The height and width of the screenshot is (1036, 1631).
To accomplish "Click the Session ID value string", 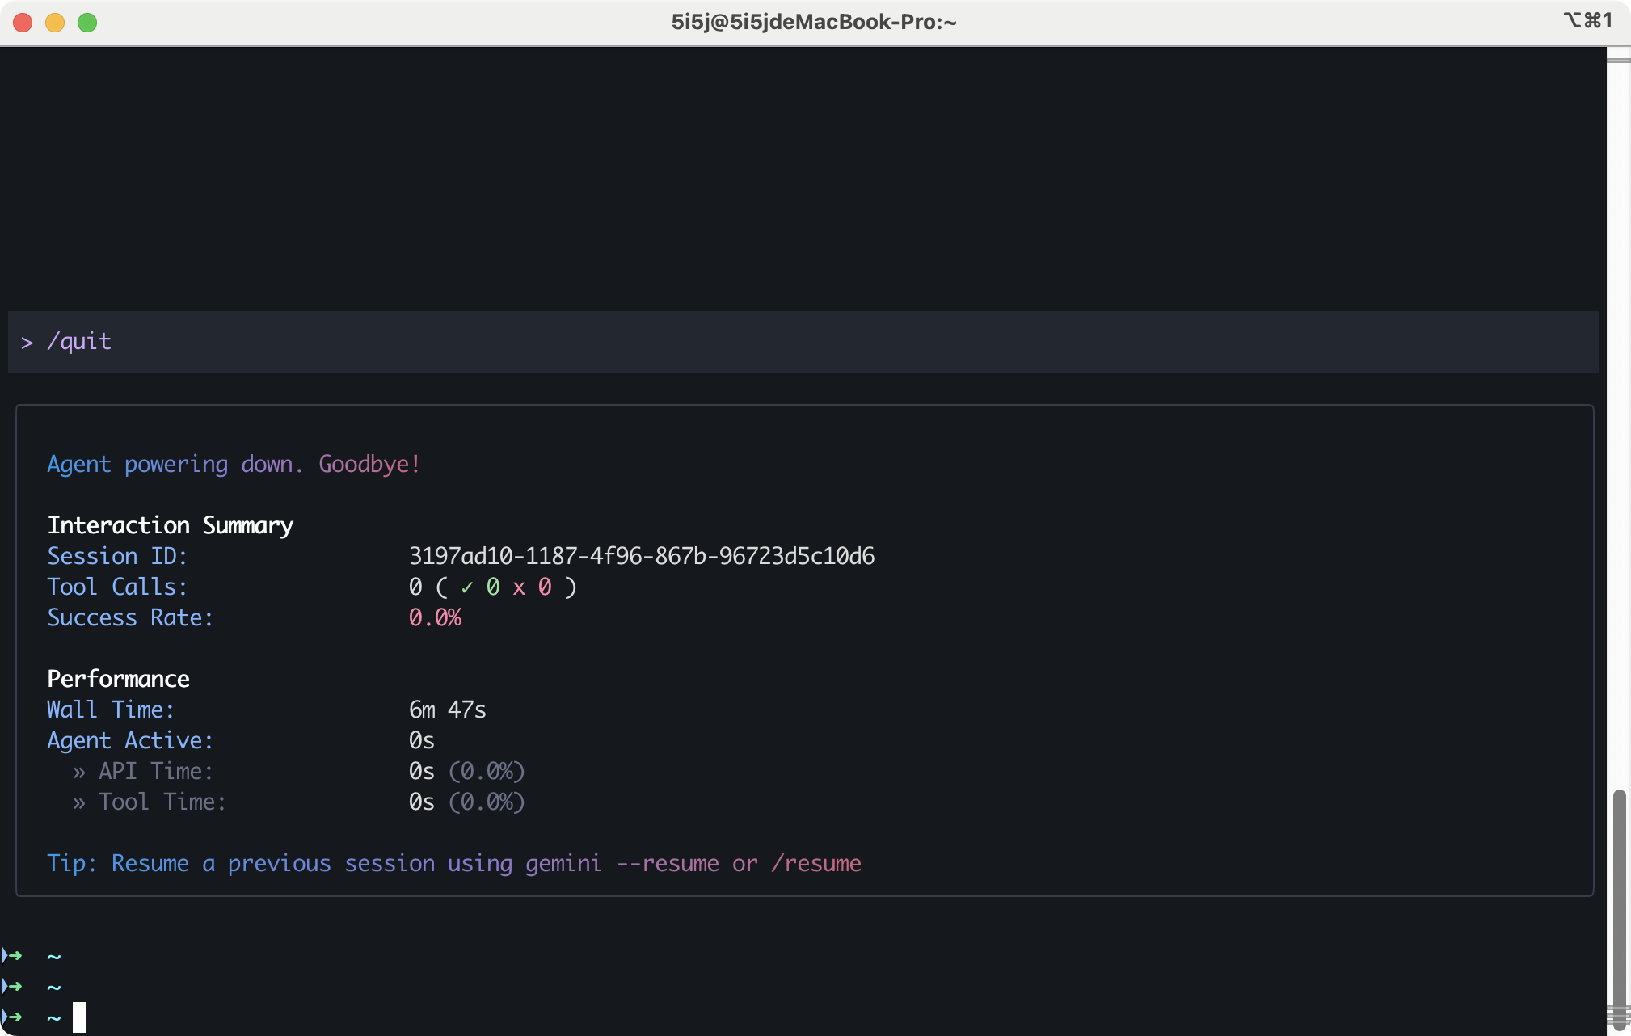I will [641, 556].
